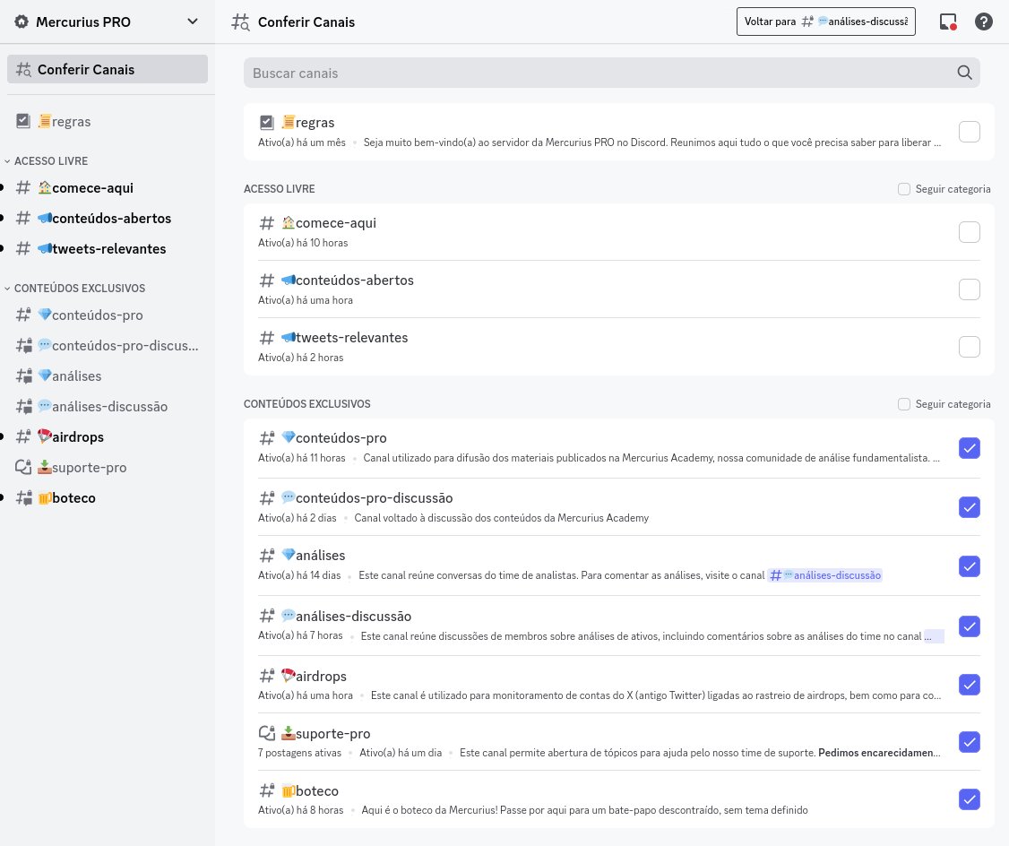The width and height of the screenshot is (1009, 846).
Task: Uncheck the boteco channel checkbox
Action: click(x=969, y=799)
